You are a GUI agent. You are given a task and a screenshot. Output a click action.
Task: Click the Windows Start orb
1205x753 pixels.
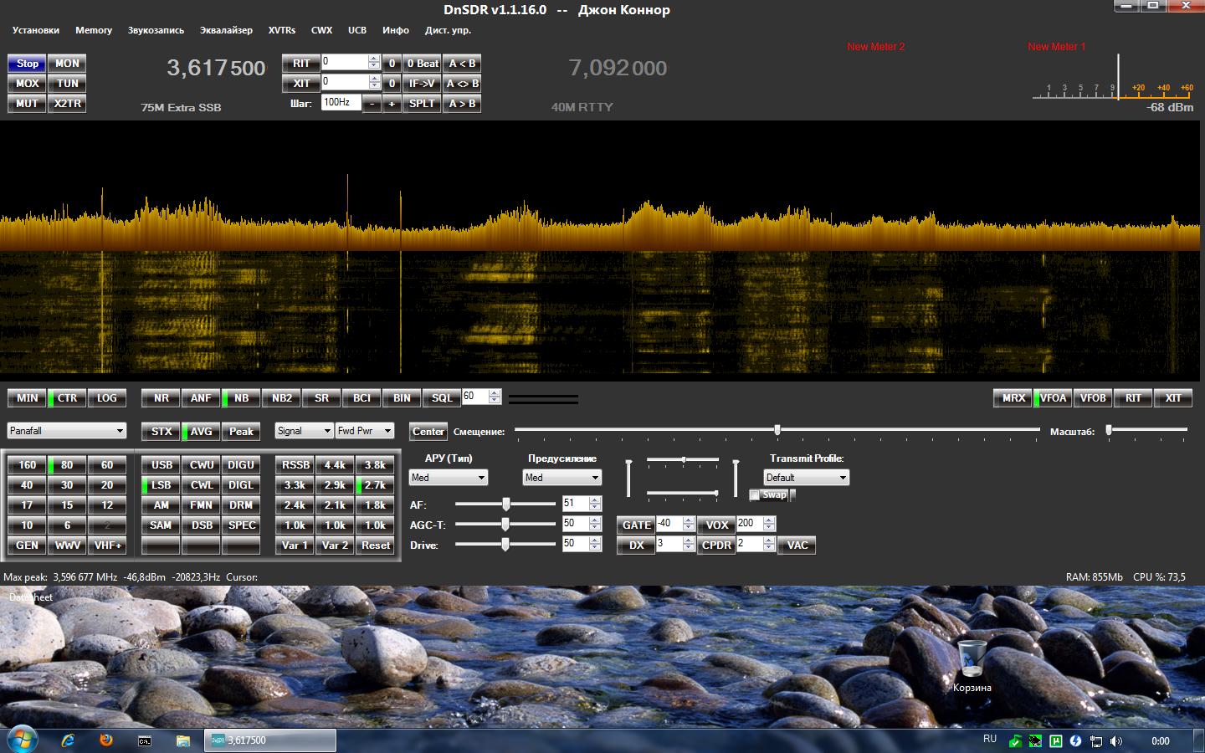[x=22, y=740]
